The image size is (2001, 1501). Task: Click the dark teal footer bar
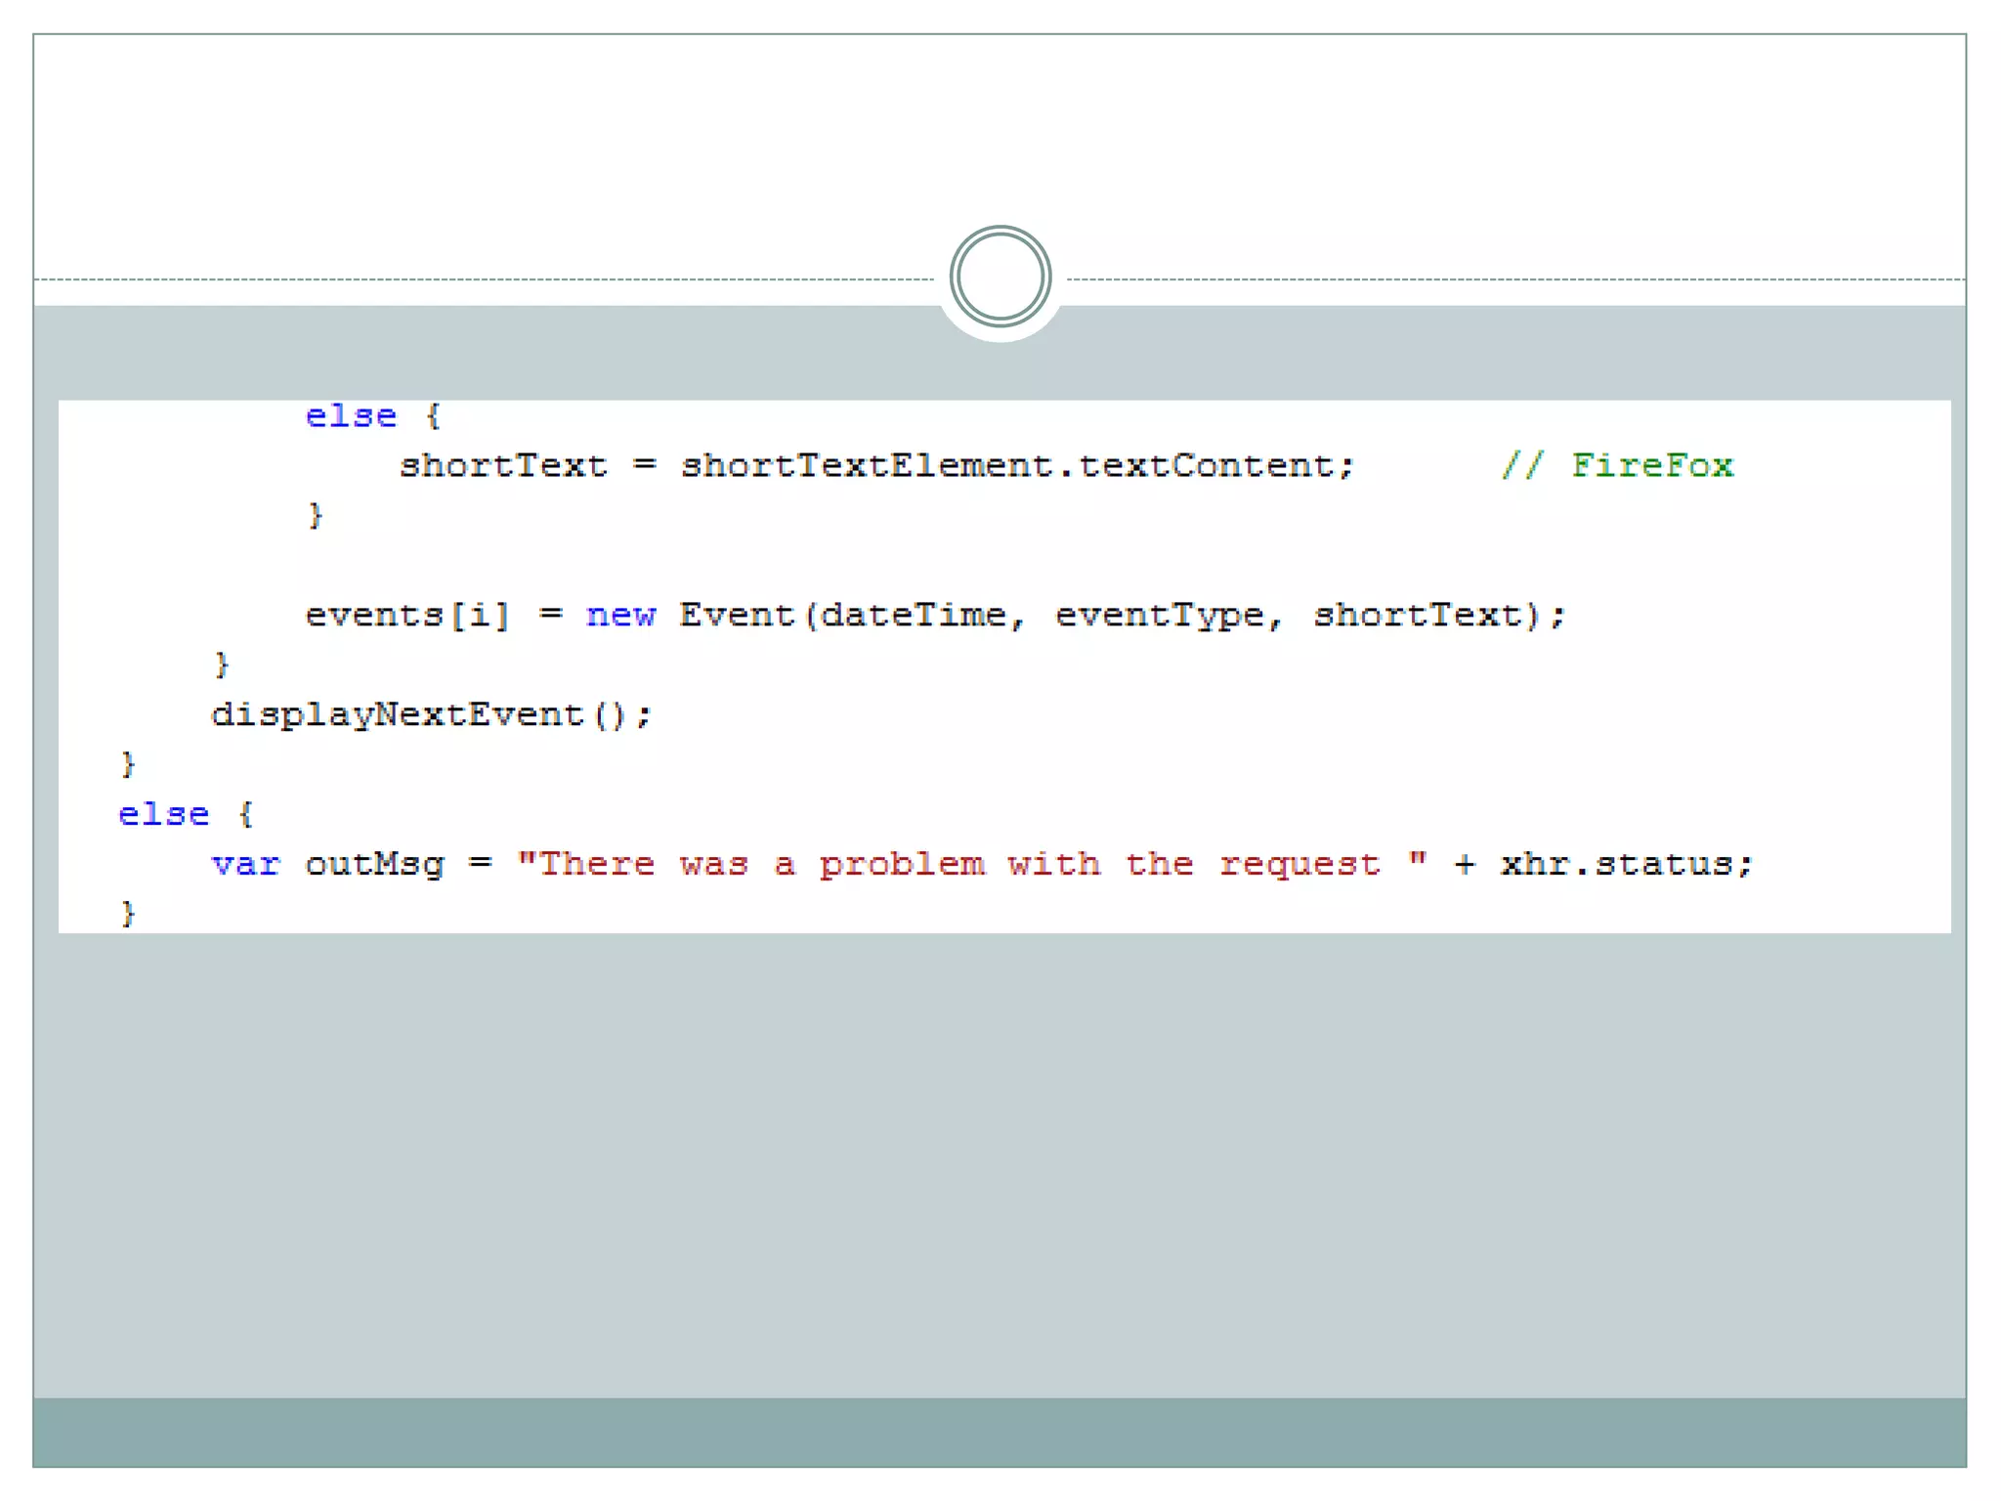pyautogui.click(x=1000, y=1432)
